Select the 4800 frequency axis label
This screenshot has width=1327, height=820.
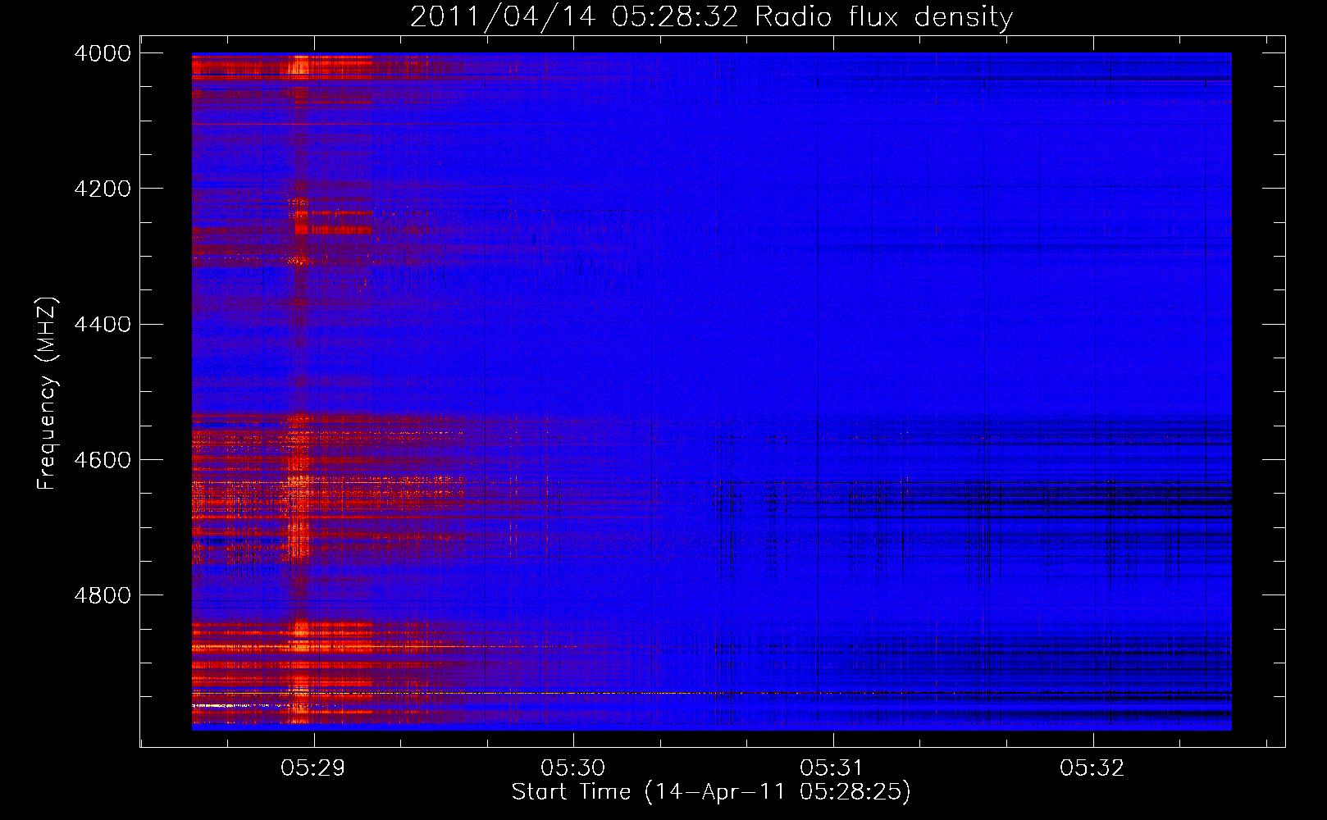[103, 594]
